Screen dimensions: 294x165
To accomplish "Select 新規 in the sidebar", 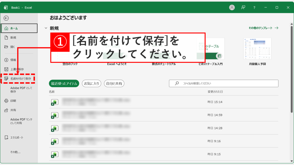I will pyautogui.click(x=13, y=38).
